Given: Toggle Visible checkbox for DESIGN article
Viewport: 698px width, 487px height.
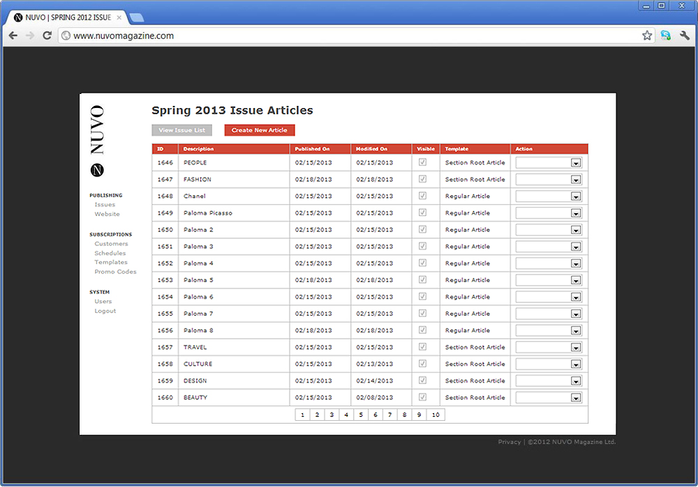Looking at the screenshot, I should point(422,380).
